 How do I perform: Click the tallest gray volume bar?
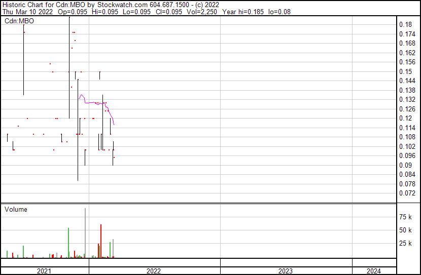pyautogui.click(x=85, y=233)
